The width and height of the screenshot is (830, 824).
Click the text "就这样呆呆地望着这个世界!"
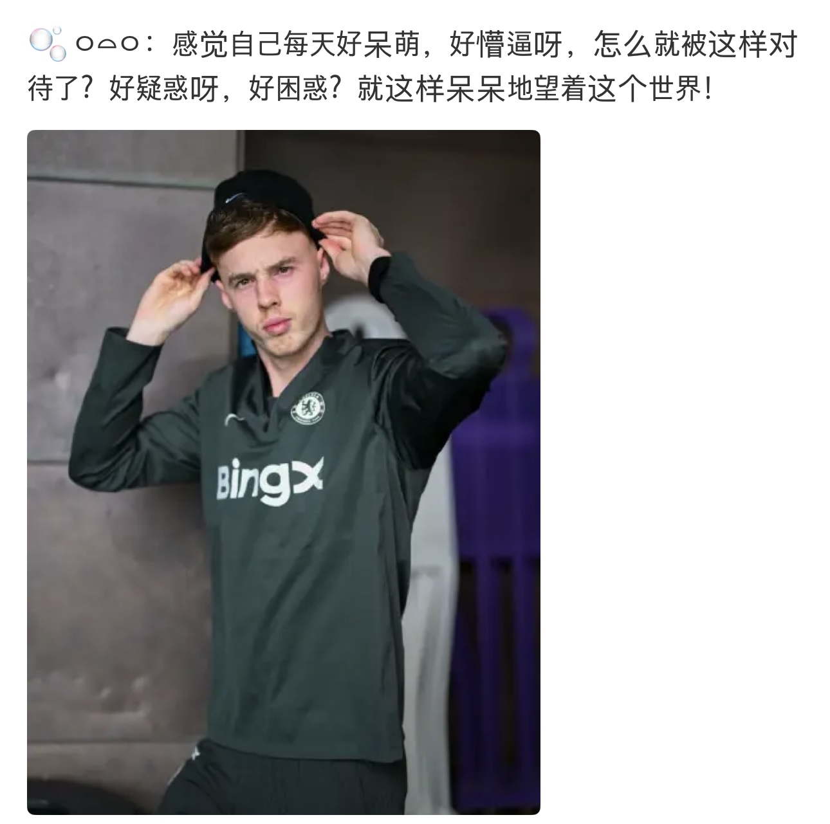[535, 89]
